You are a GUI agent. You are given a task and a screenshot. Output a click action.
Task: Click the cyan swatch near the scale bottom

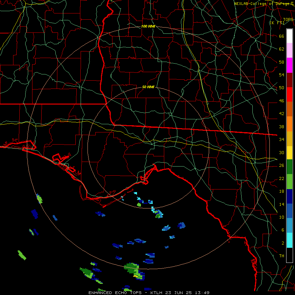pyautogui.click(x=289, y=240)
